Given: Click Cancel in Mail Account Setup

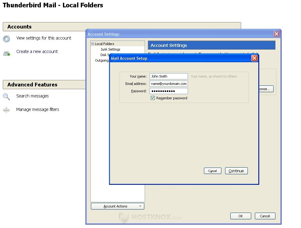Looking at the screenshot, I should click(x=213, y=171).
